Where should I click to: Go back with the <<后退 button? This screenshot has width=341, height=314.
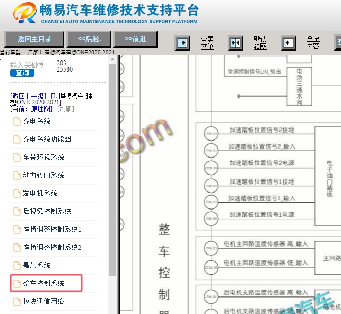point(89,39)
